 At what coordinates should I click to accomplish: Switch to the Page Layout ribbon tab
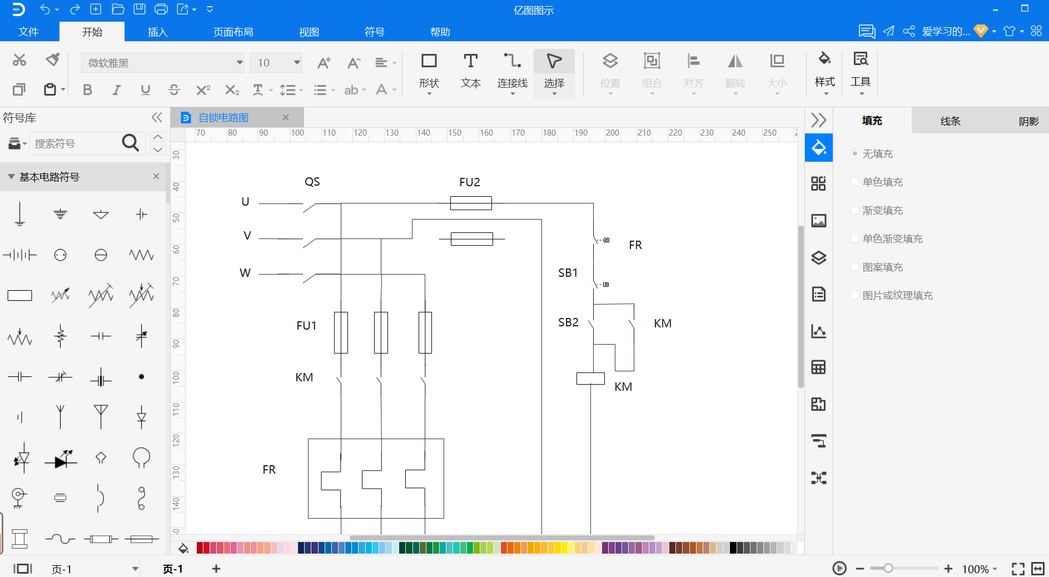tap(233, 32)
